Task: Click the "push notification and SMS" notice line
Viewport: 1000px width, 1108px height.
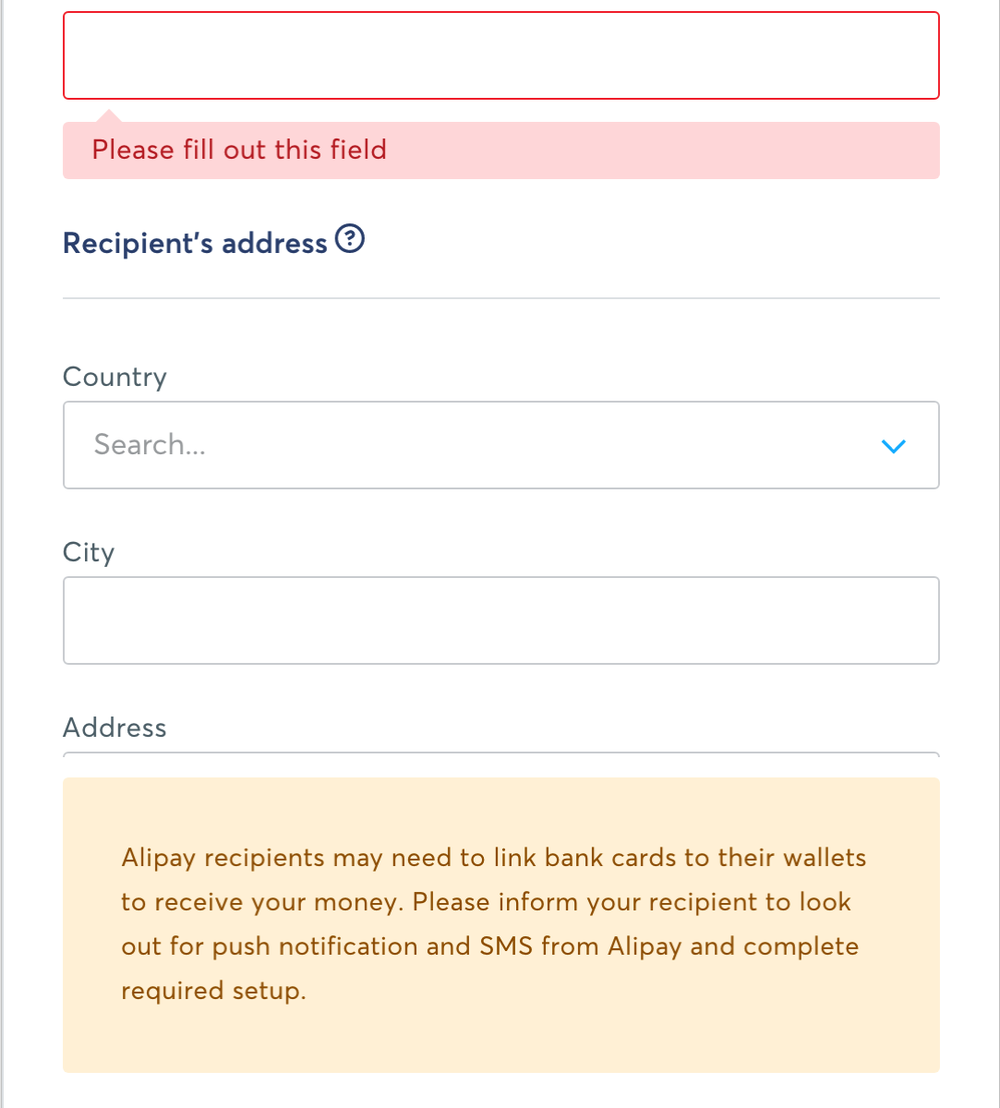Action: tap(489, 946)
